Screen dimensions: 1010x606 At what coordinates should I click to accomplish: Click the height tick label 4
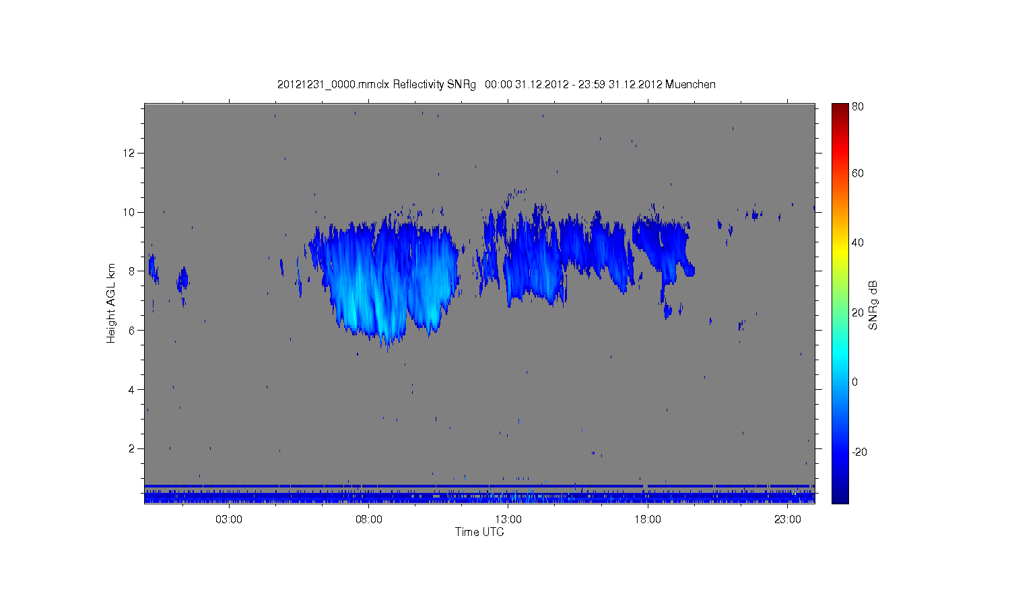coord(132,389)
